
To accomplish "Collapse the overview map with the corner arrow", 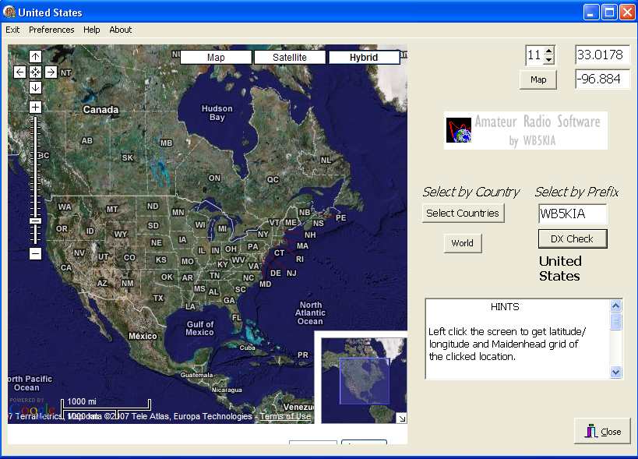I will pos(402,418).
